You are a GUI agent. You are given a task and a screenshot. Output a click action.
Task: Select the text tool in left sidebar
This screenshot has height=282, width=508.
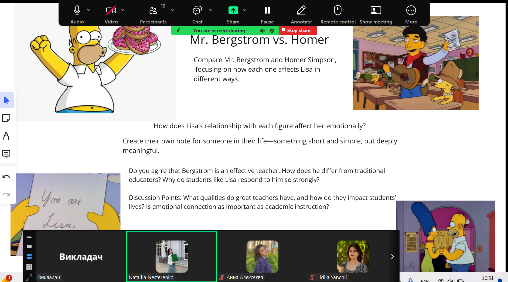pos(6,136)
